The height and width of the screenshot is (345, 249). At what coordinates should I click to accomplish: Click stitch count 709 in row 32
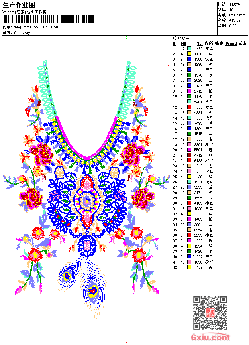tap(200, 214)
